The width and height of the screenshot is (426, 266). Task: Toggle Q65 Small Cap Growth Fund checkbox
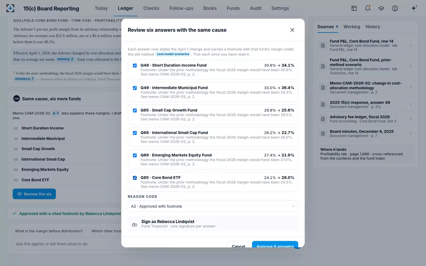click(135, 111)
